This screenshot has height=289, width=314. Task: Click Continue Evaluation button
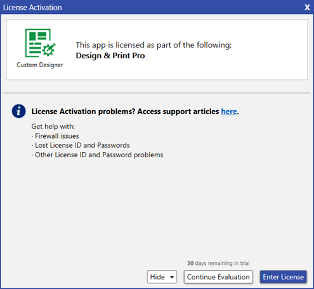point(218,277)
